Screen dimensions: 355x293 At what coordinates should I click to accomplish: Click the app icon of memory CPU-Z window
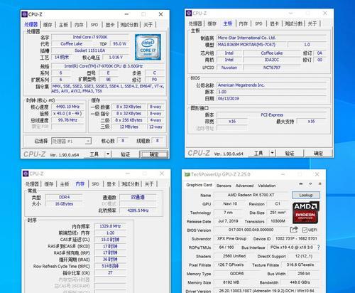pyautogui.click(x=26, y=174)
